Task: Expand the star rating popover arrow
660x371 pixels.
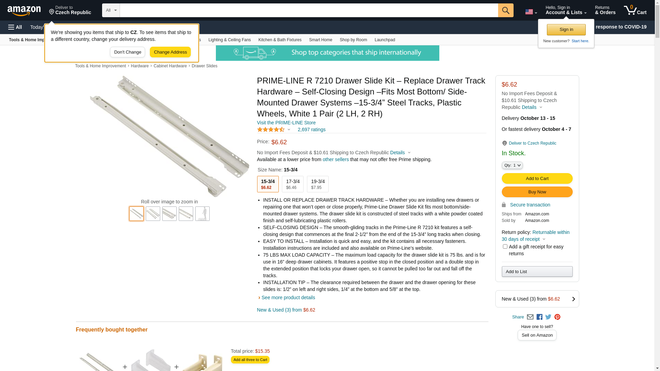Action: coord(289,130)
